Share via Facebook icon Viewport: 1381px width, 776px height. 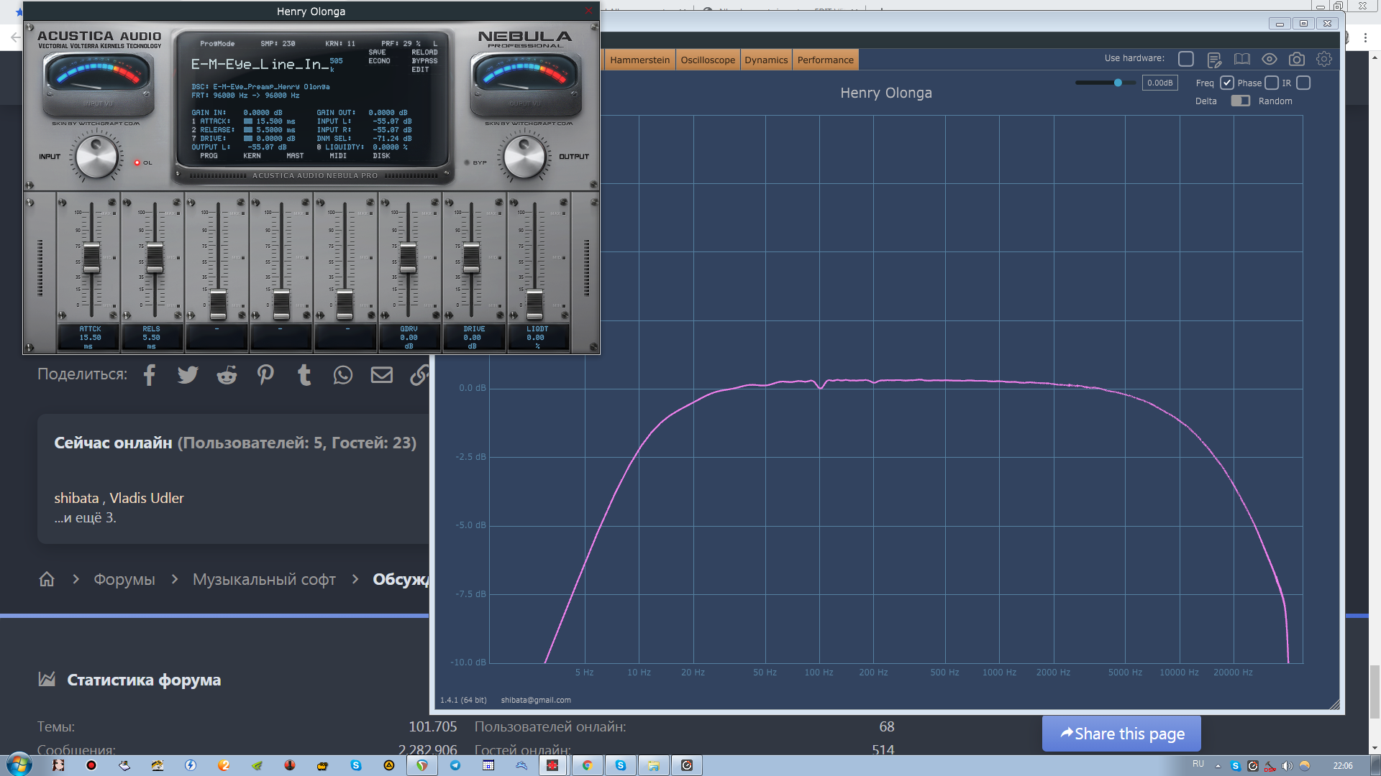point(150,375)
